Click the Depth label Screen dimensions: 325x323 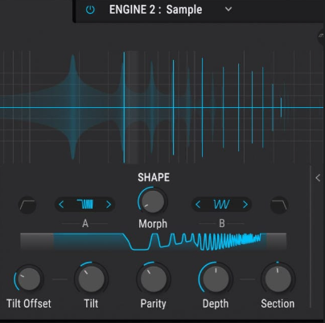pos(216,304)
